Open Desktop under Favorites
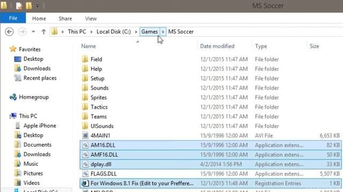Image resolution: width=343 pixels, height=192 pixels. [33, 59]
